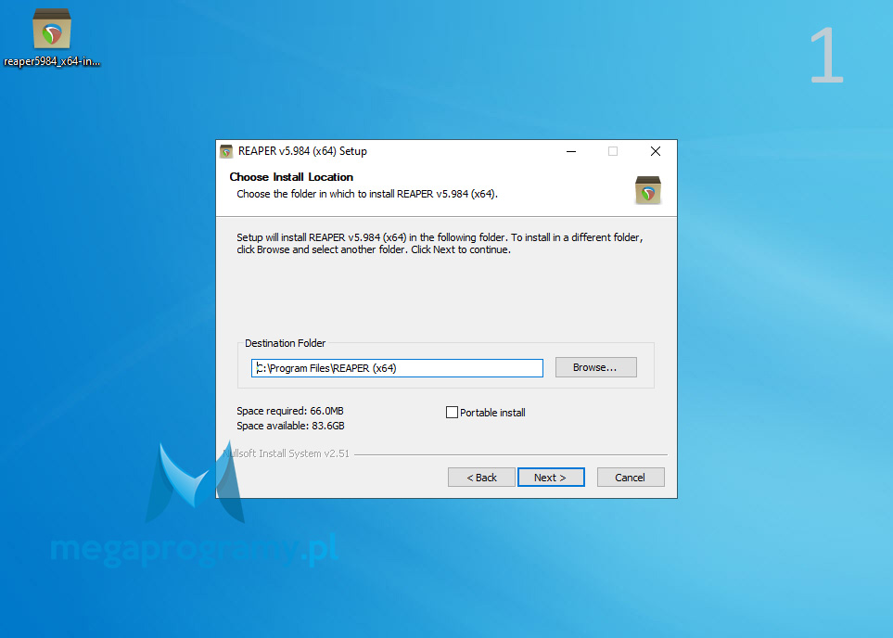The image size is (893, 638).
Task: Go to the previous step with Back
Action: pos(482,478)
